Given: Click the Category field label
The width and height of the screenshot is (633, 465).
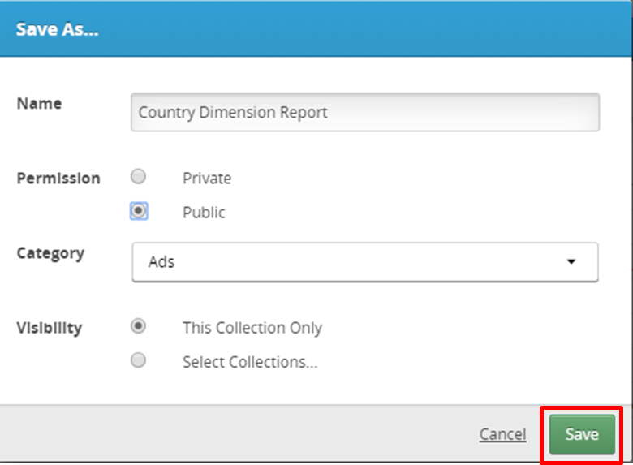Looking at the screenshot, I should pos(50,253).
